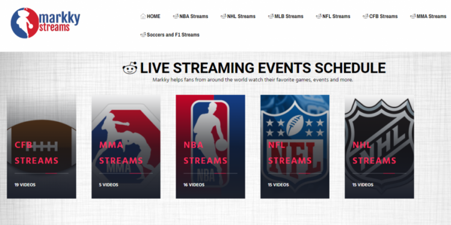Click the home icon beside HOME

[x=143, y=16]
